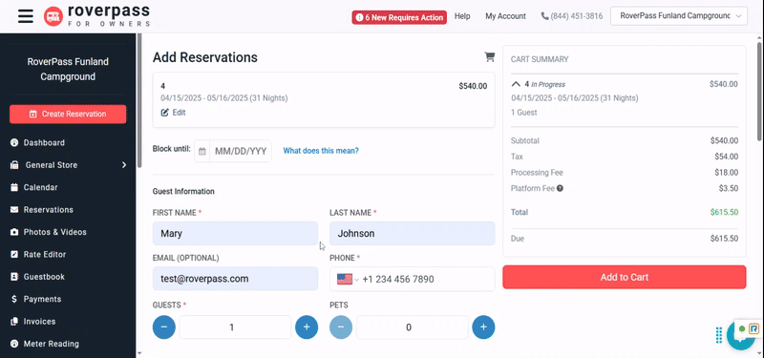Go to Calendar in sidebar

tap(40, 187)
